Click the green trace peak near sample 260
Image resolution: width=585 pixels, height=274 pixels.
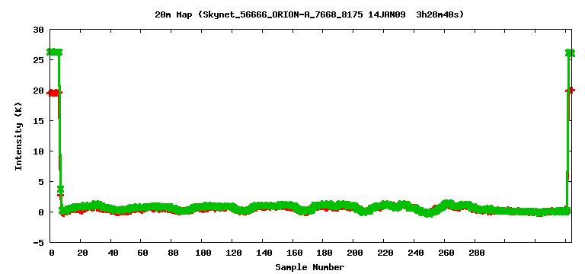tap(448, 203)
